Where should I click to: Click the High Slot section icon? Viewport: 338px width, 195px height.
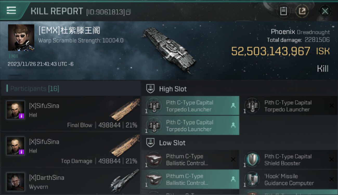pyautogui.click(x=151, y=89)
